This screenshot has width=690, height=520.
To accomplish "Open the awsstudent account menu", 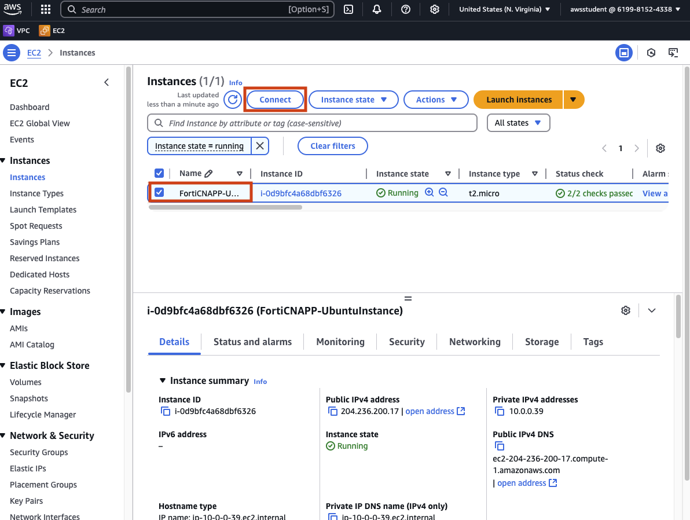I will coord(625,9).
